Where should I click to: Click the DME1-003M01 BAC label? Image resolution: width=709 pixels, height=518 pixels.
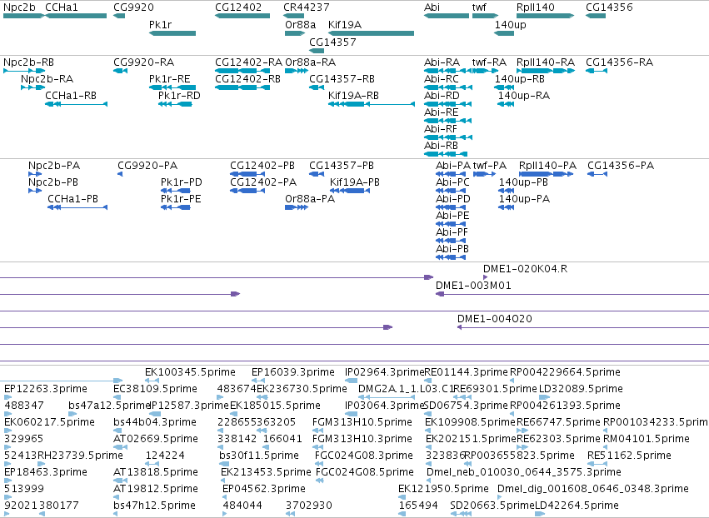[473, 285]
